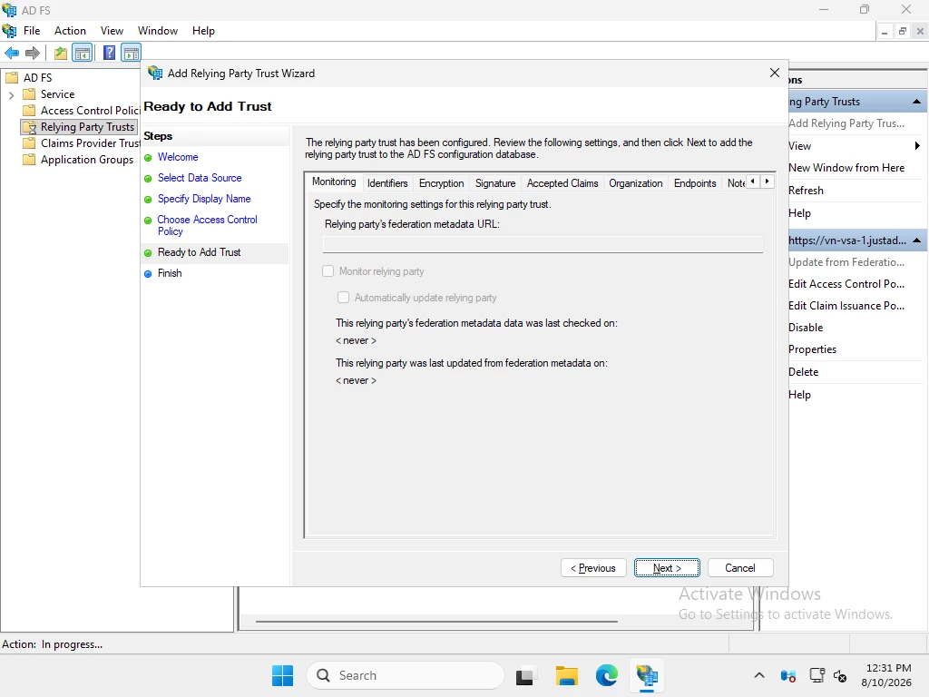Switch to the Accepted Claims tab

(562, 183)
